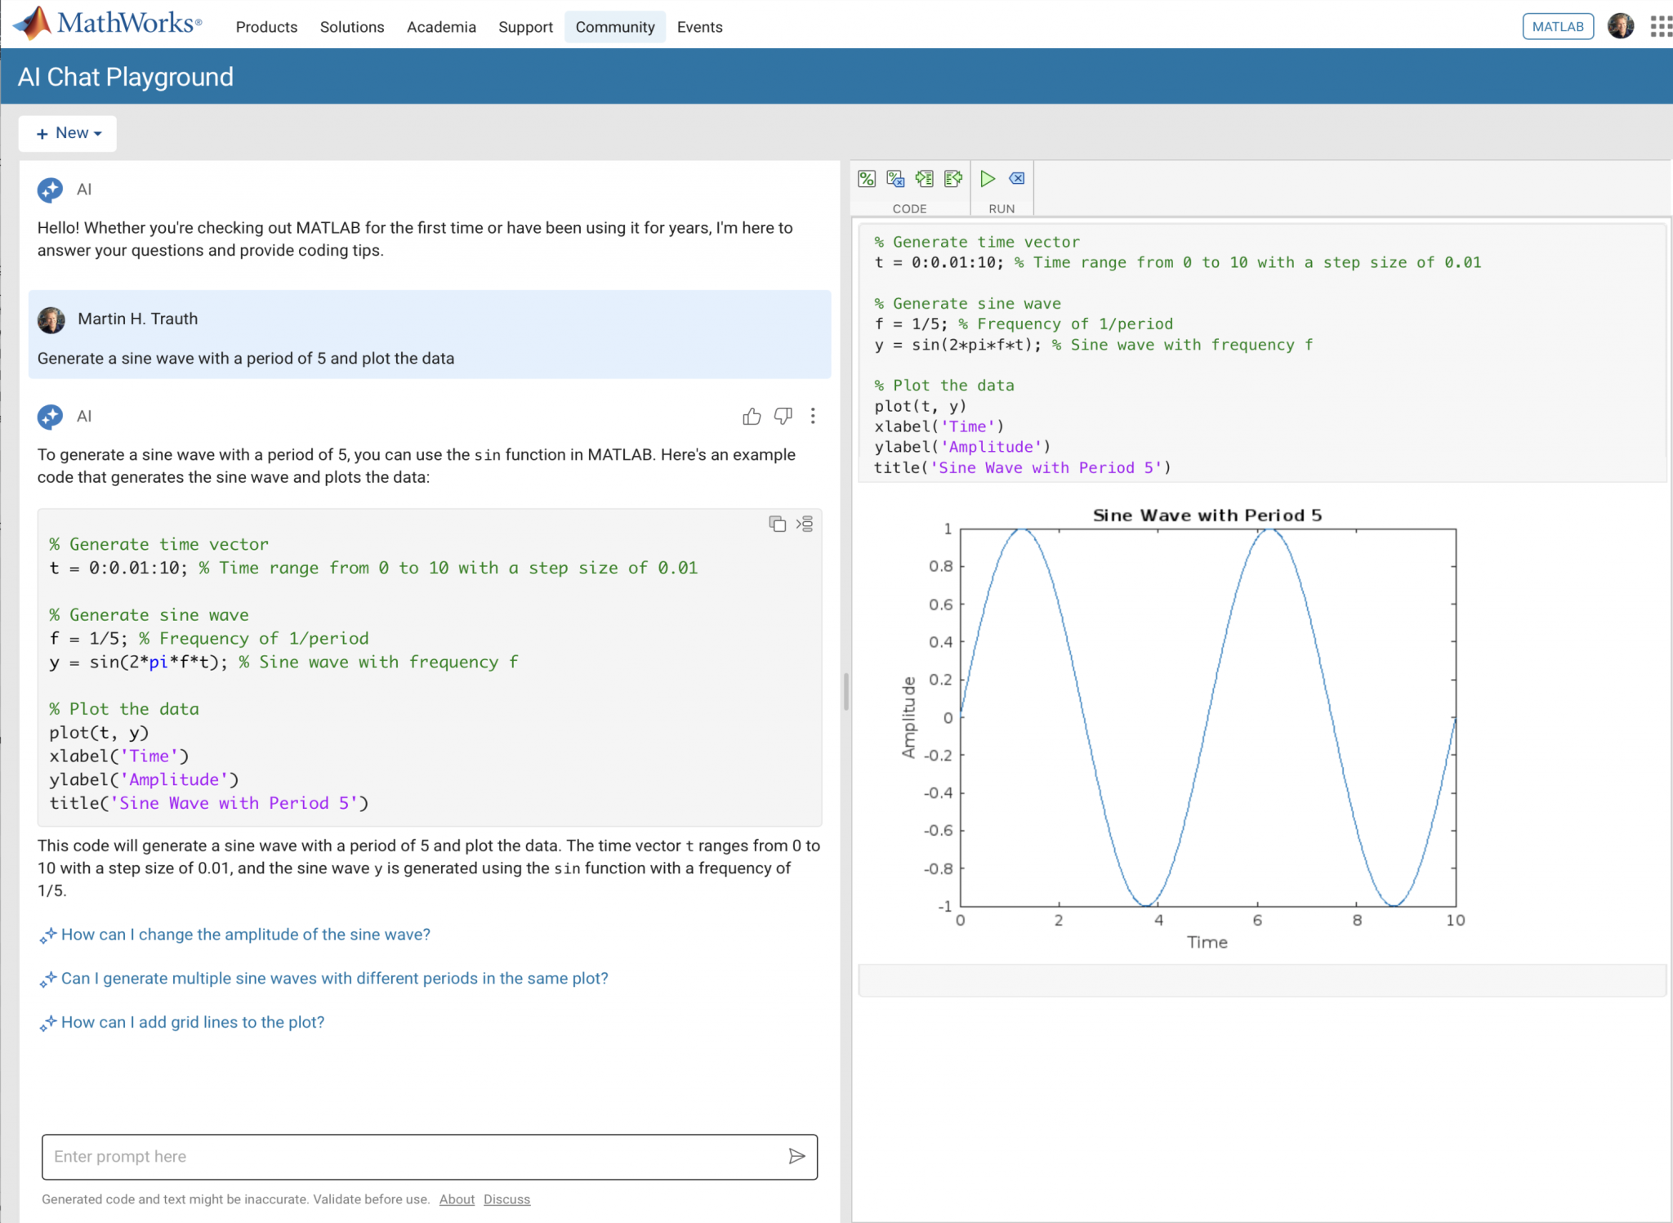This screenshot has width=1673, height=1223.
Task: Copy the code block in chat
Action: pos(777,524)
